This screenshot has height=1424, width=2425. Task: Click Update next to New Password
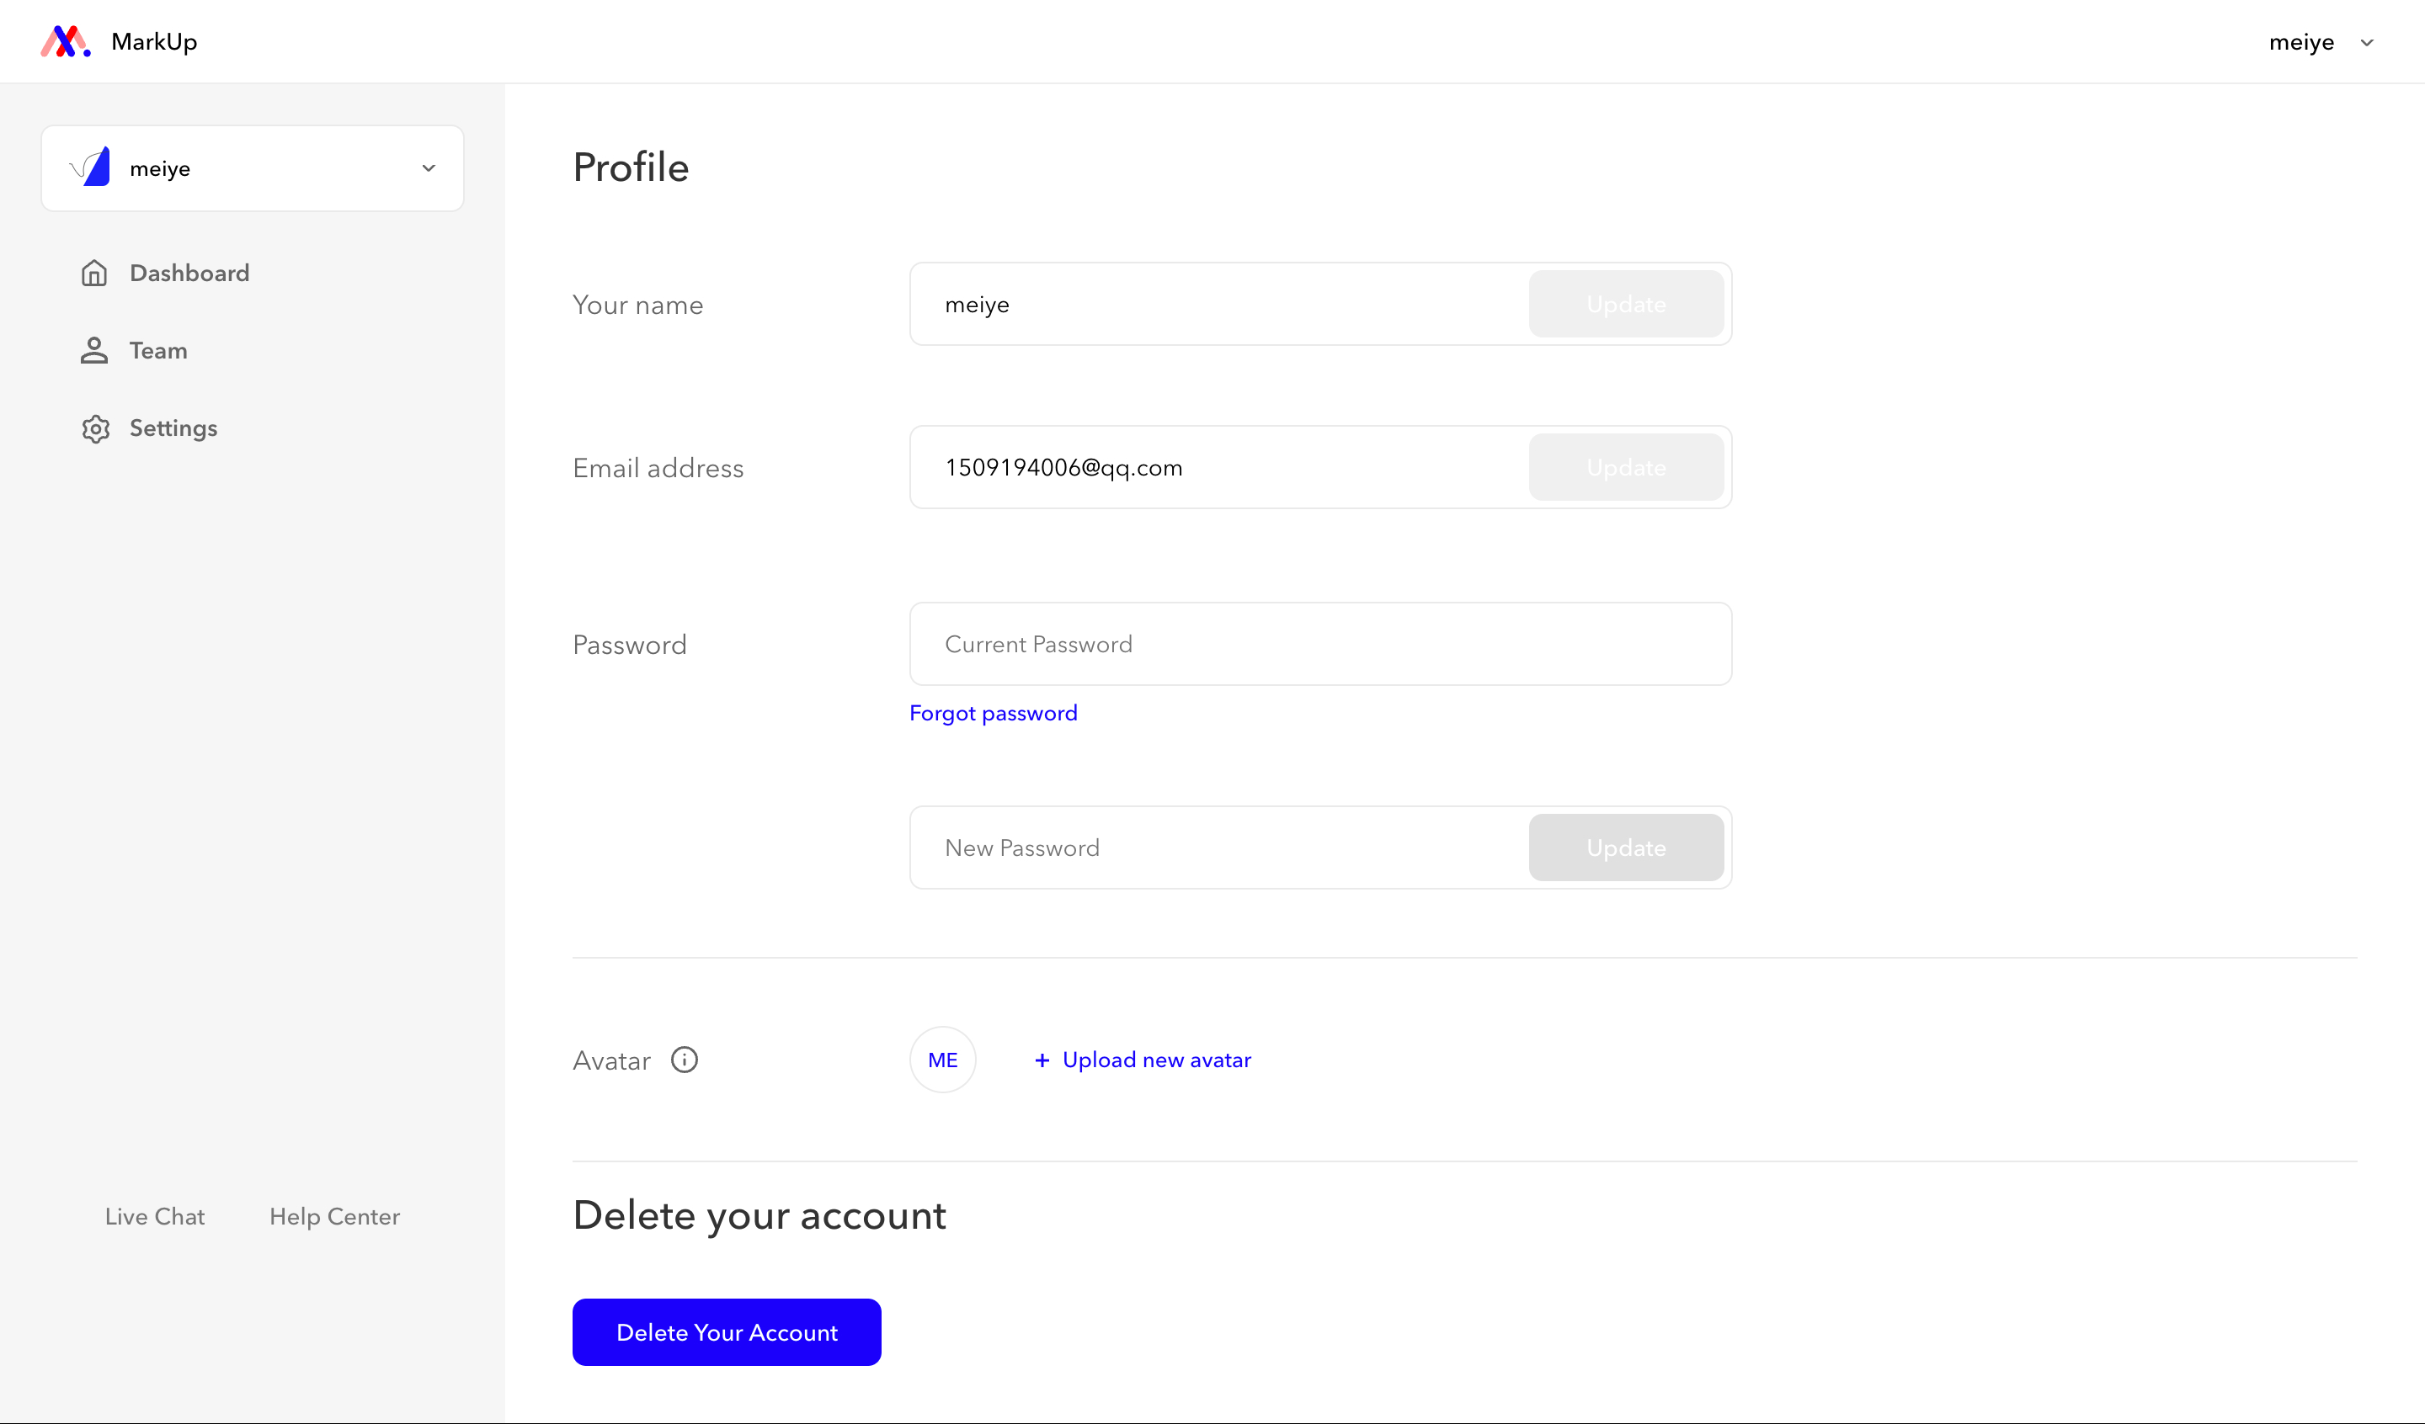[x=1626, y=847]
